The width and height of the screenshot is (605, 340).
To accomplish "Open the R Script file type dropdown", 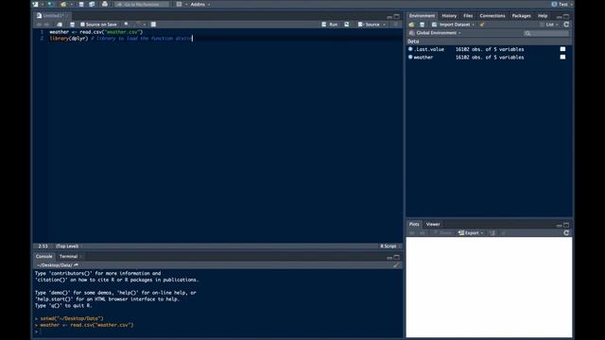I will 390,246.
